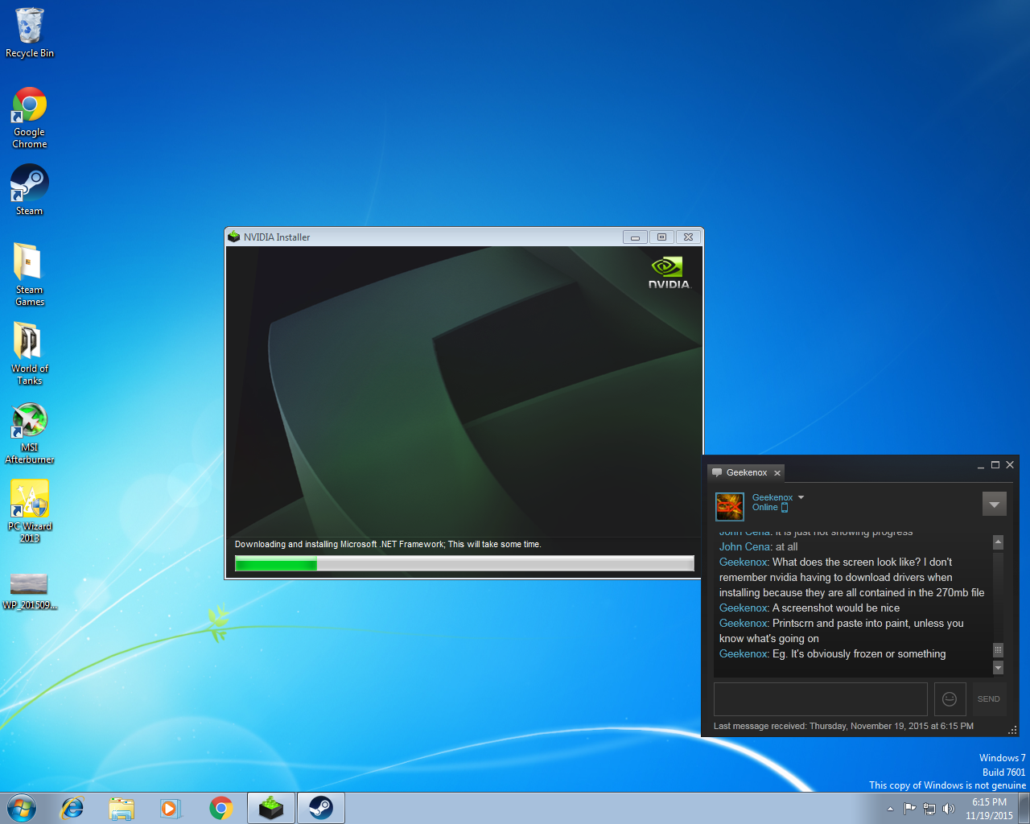1030x824 pixels.
Task: Open the Windows Start menu orb
Action: pyautogui.click(x=22, y=808)
